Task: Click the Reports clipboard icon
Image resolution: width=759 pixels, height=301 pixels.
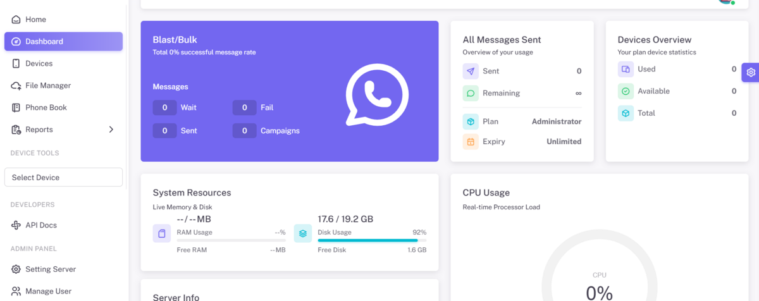Action: tap(16, 130)
